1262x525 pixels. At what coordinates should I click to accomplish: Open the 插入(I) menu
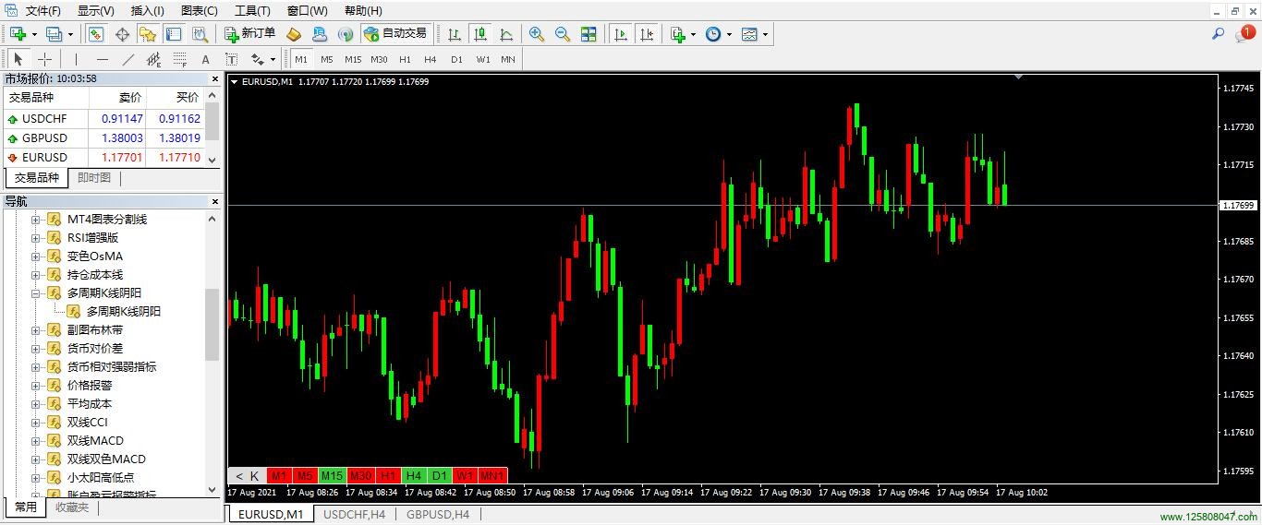[148, 11]
